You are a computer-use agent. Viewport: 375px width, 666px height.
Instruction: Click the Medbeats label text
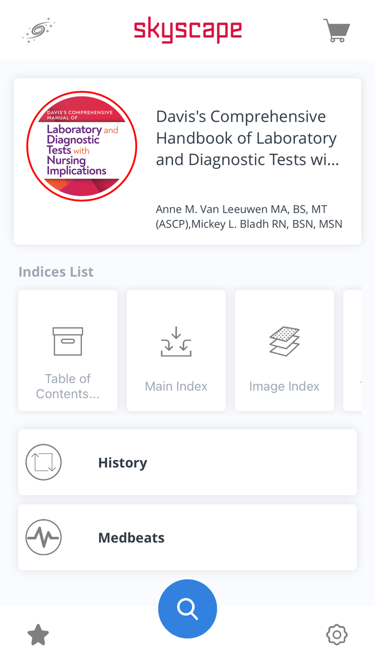[131, 537]
